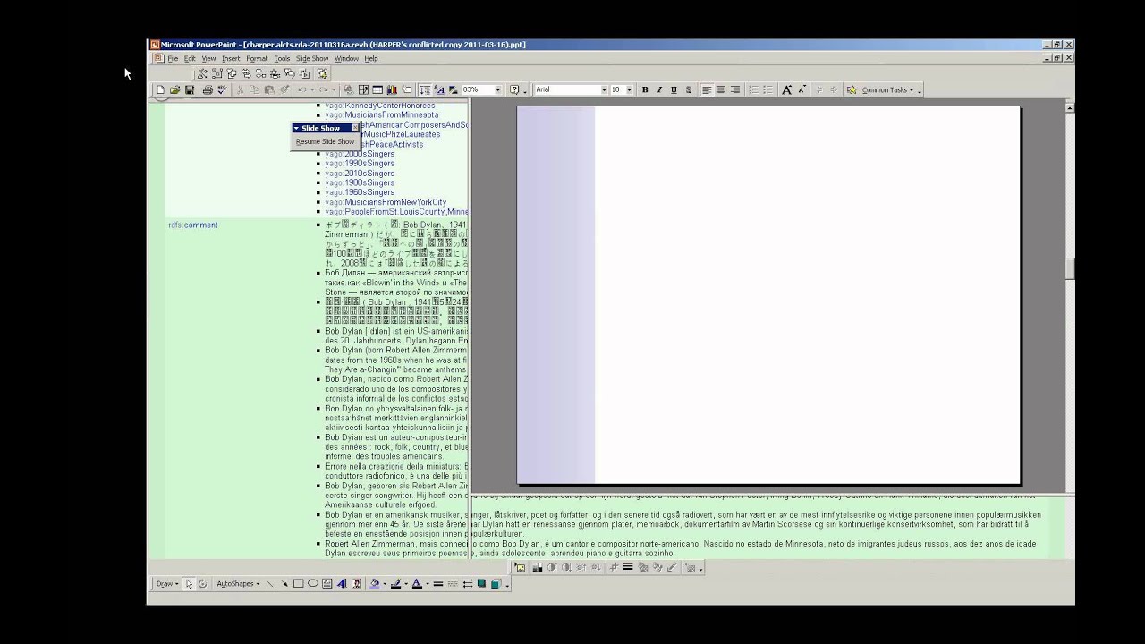
Task: Click the Select Objects pointer tool
Action: 189,584
